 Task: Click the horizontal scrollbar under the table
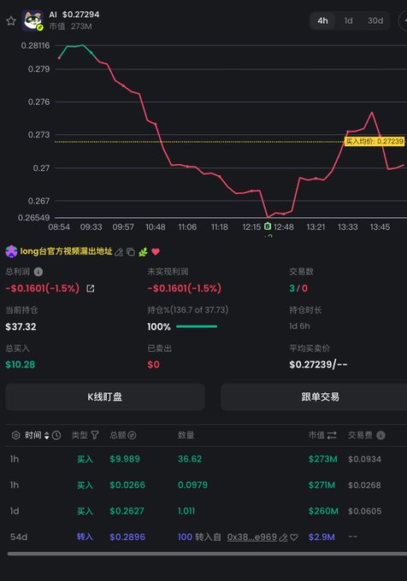click(x=207, y=554)
